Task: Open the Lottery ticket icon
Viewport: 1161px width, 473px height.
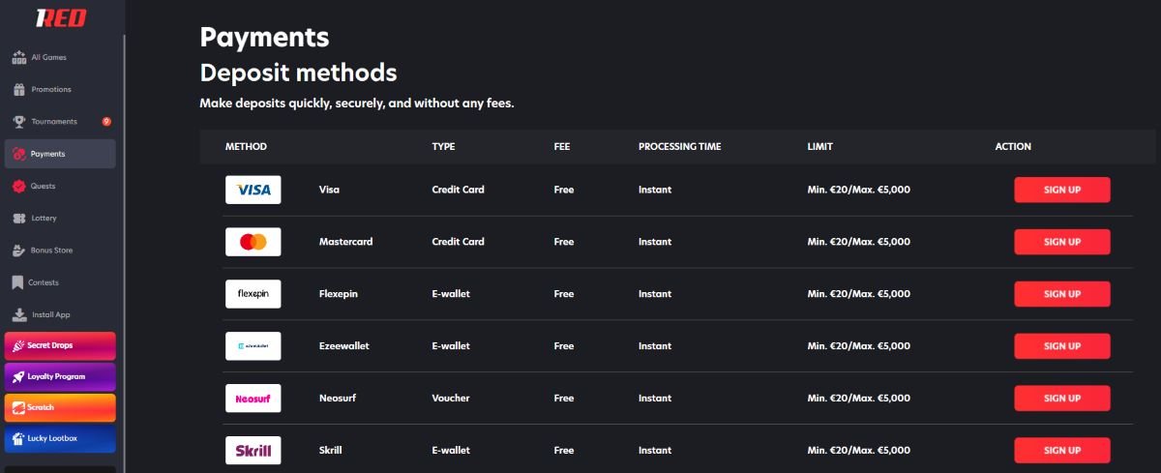Action: pos(18,219)
